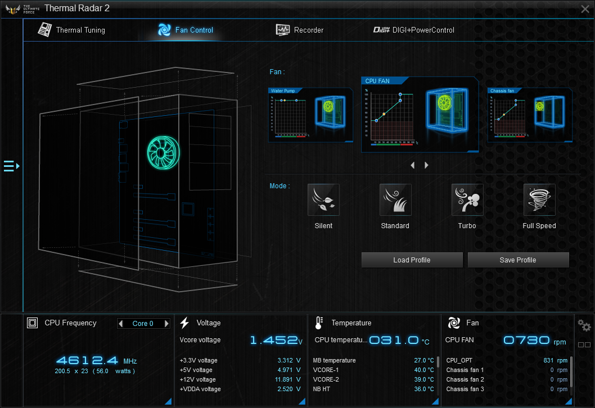The height and width of the screenshot is (408, 595).
Task: Click the Load Profile button
Action: point(412,260)
